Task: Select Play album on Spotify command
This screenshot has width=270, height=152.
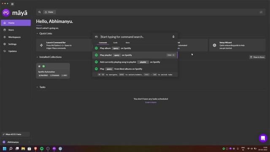Action: coord(135,48)
